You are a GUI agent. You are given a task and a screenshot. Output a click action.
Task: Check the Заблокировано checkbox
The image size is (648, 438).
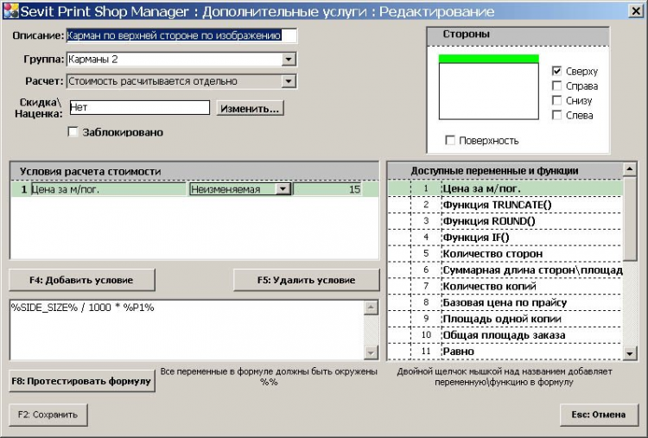point(73,132)
